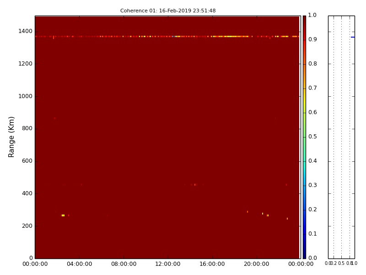Click the plot title 'Coherence 01: 16-Feb-2019 23:51:48'
Screen dimensions: 366x275
(x=168, y=11)
